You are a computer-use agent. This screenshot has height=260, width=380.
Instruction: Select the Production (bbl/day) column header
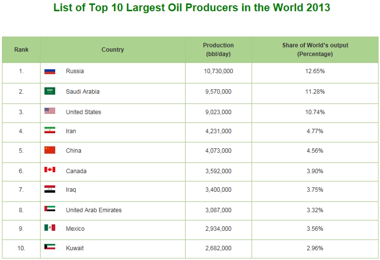pos(218,50)
